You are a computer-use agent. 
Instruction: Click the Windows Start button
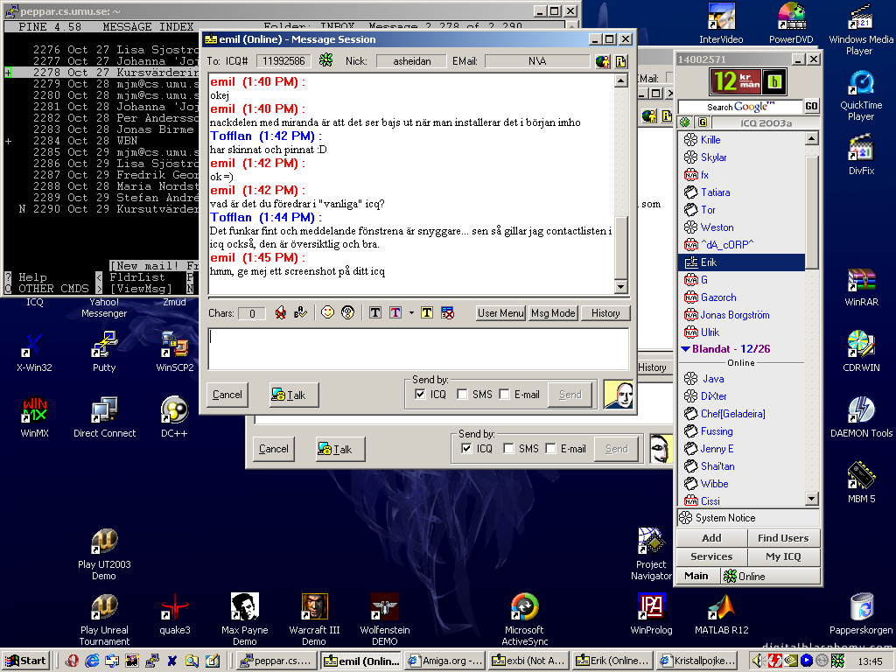(25, 661)
